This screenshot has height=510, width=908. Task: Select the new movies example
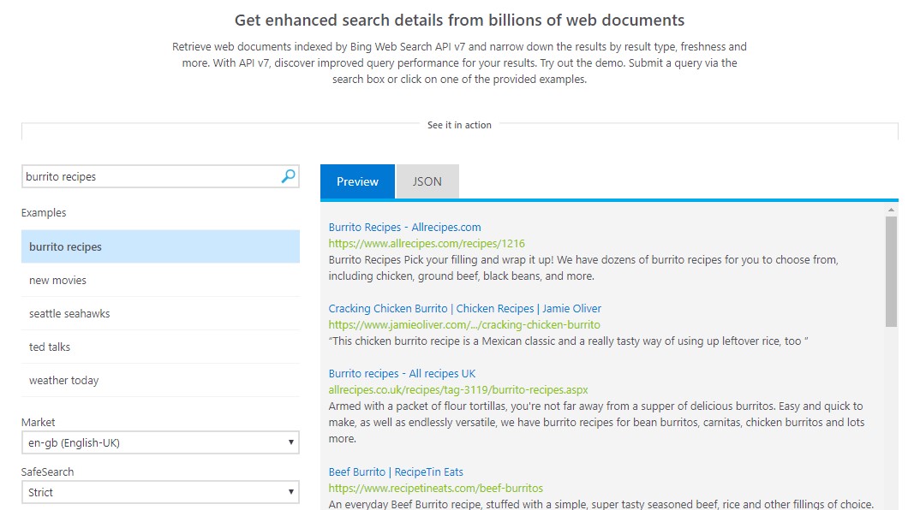[x=160, y=281]
